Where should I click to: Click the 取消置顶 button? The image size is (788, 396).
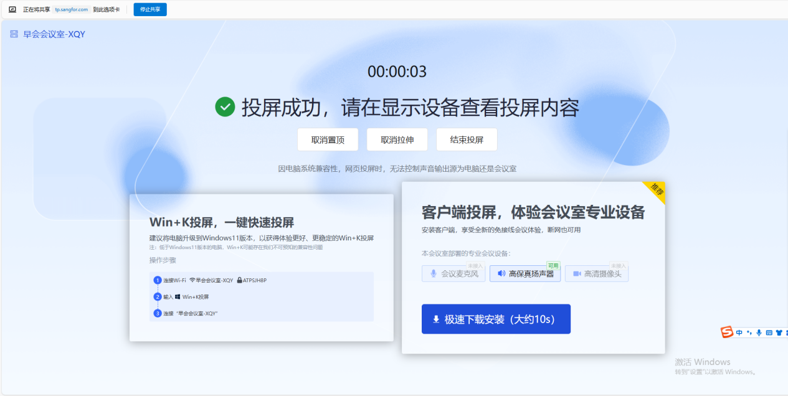point(328,140)
